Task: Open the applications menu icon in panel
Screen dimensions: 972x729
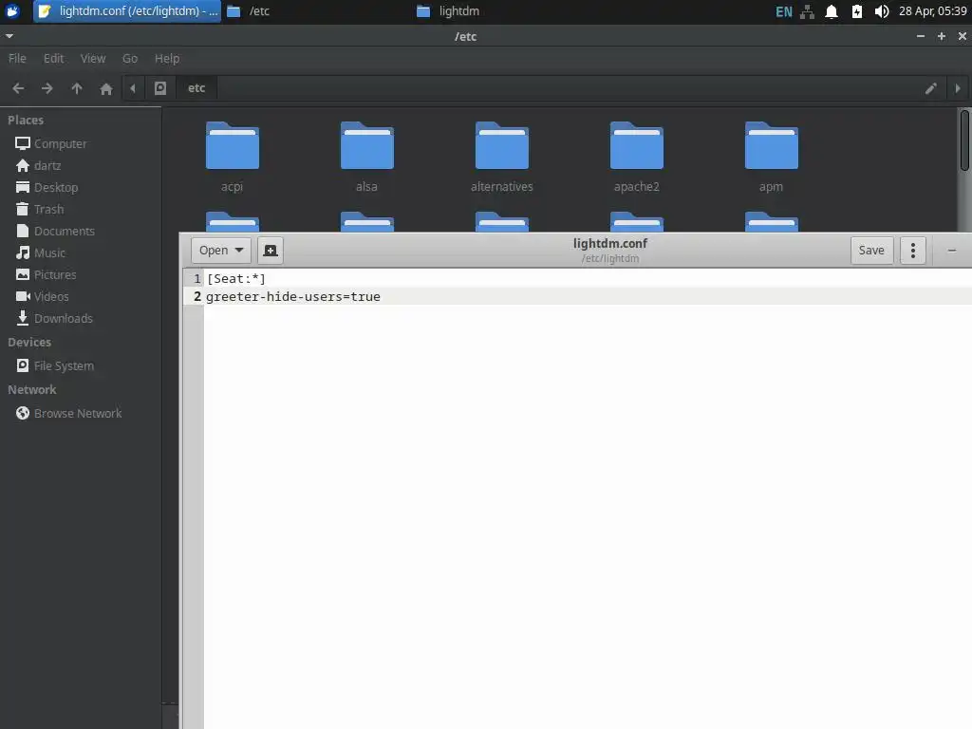Action: click(x=12, y=11)
